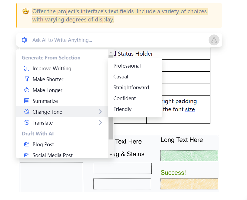Click the Make Longer icon
Viewport: 247px width, 200px height.
pyautogui.click(x=27, y=90)
